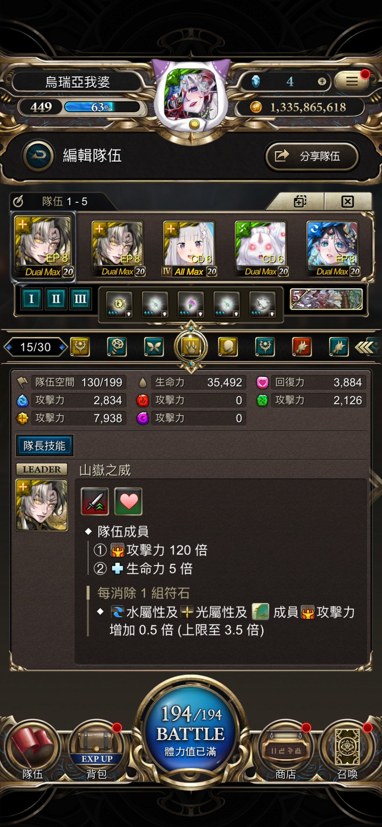The width and height of the screenshot is (382, 827).
Task: Select the All Max white-haired girl card
Action: [189, 249]
